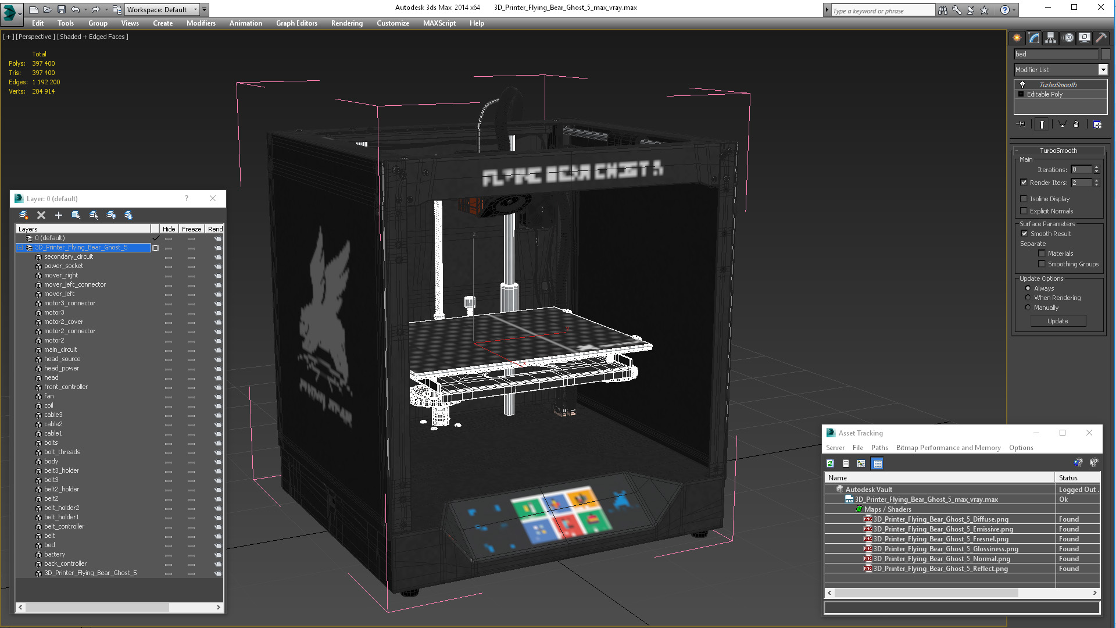This screenshot has height=628, width=1116.
Task: Select Manually update option
Action: coord(1028,308)
